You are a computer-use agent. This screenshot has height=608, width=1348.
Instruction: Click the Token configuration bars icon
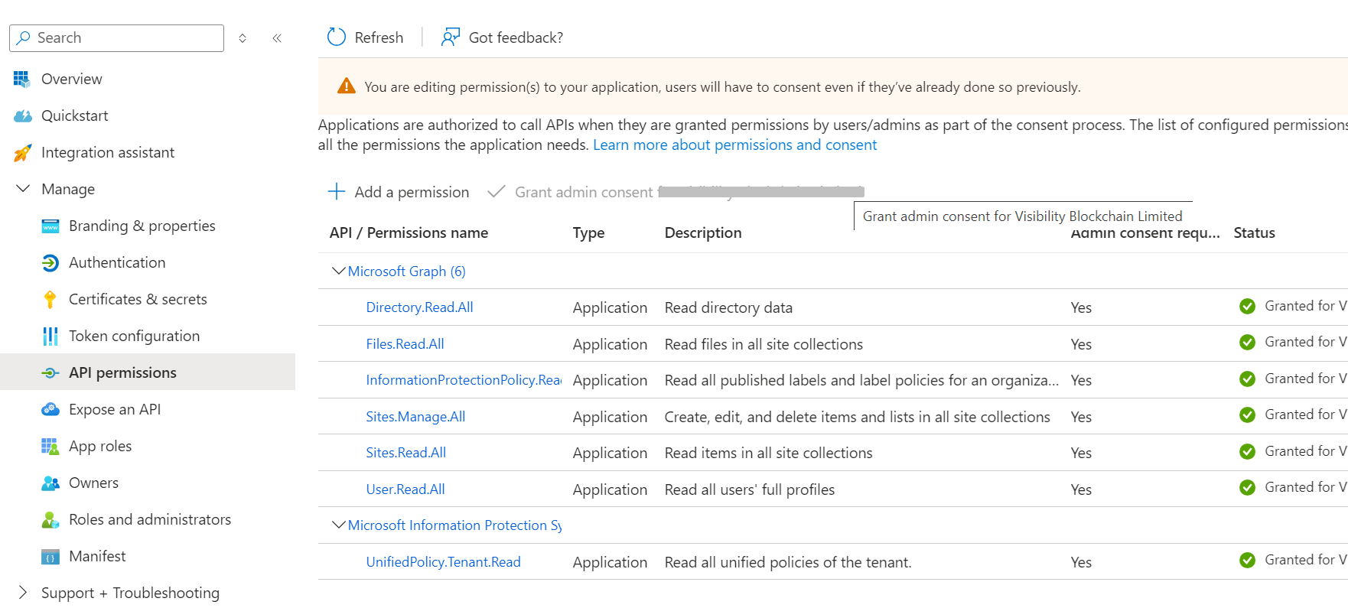(x=50, y=336)
